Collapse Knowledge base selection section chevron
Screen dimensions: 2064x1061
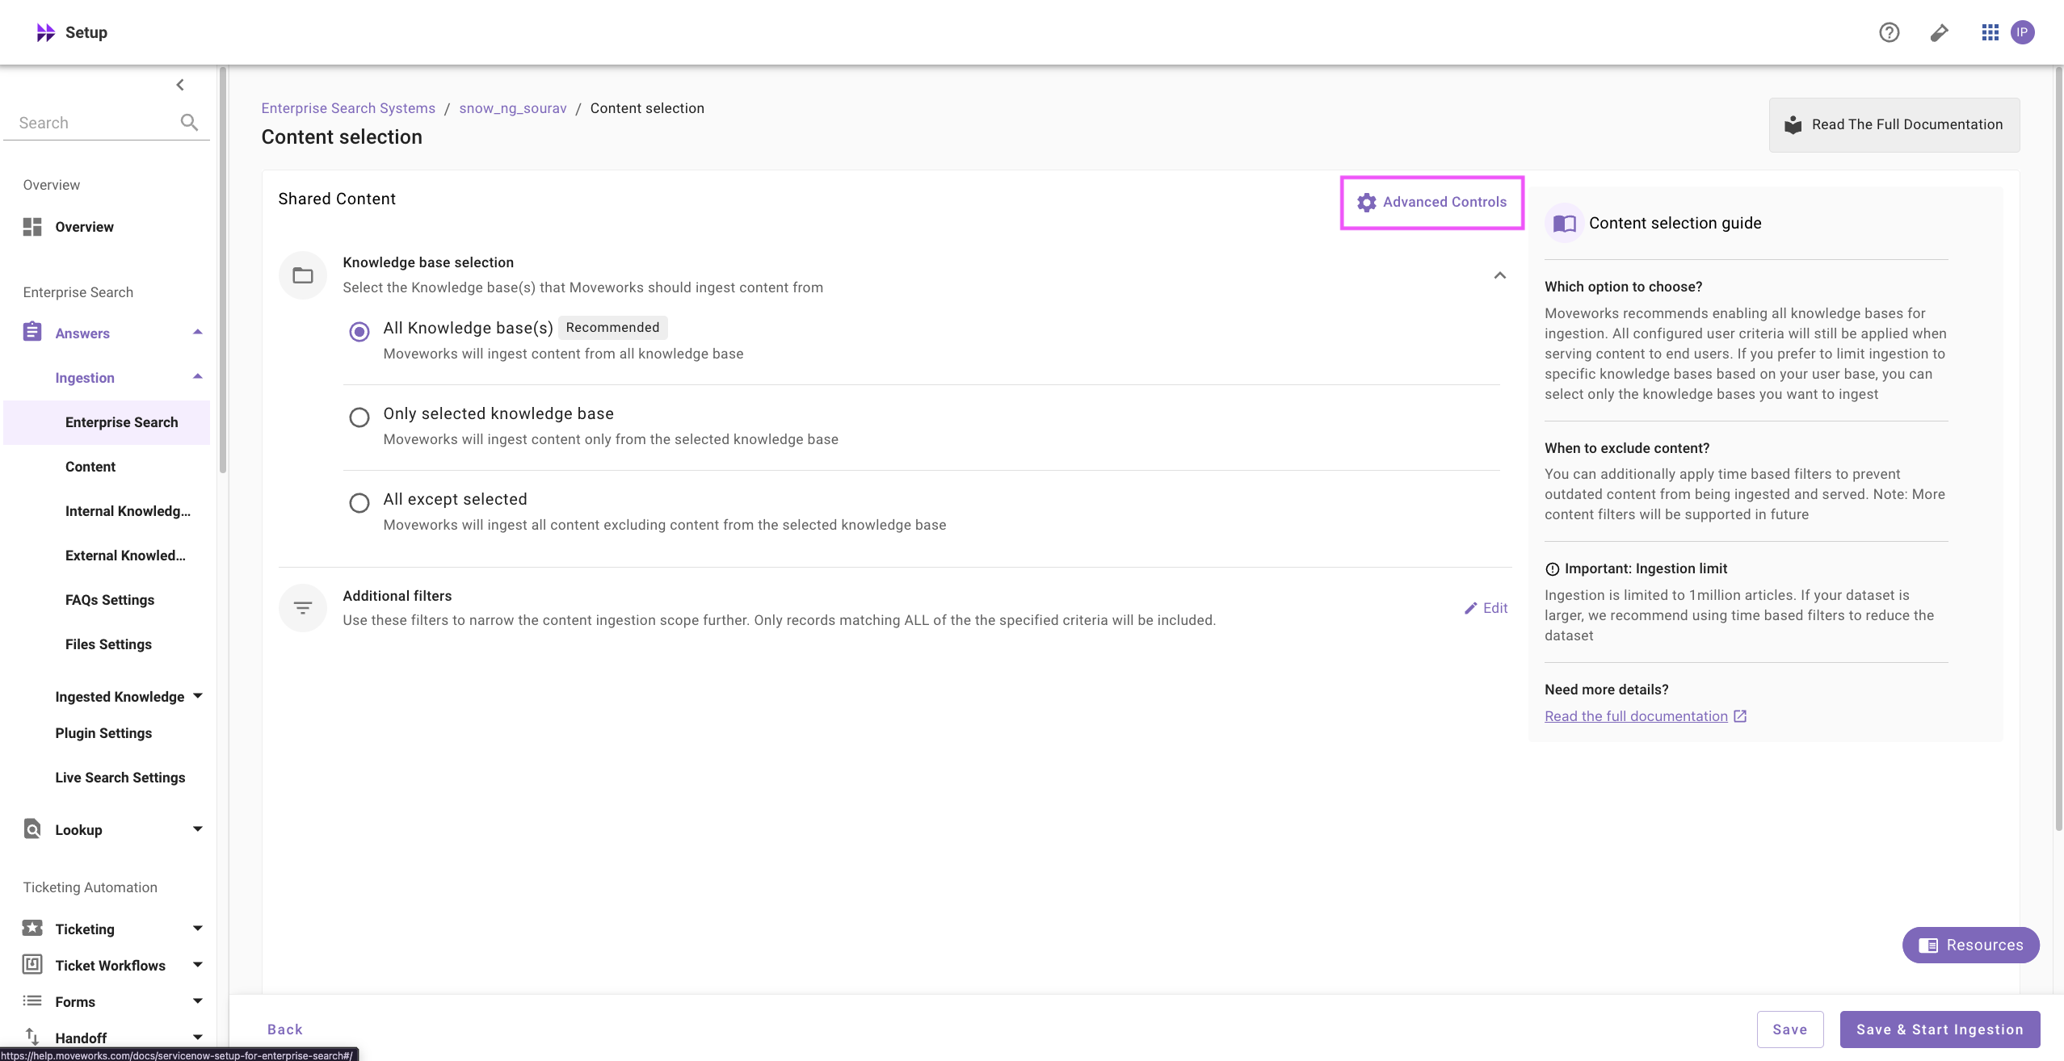[x=1499, y=275]
